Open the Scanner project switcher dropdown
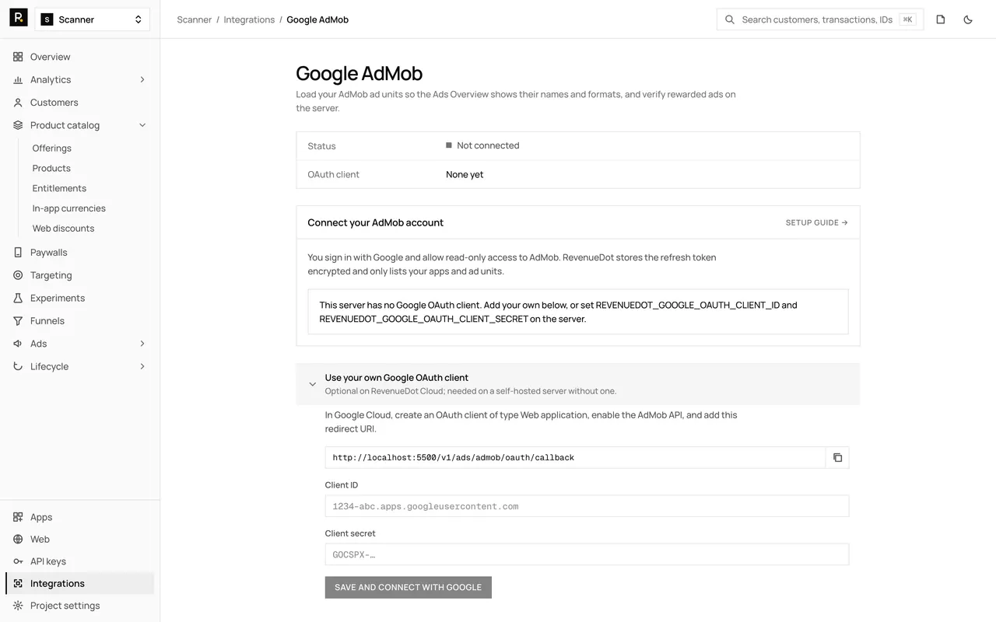 93,19
